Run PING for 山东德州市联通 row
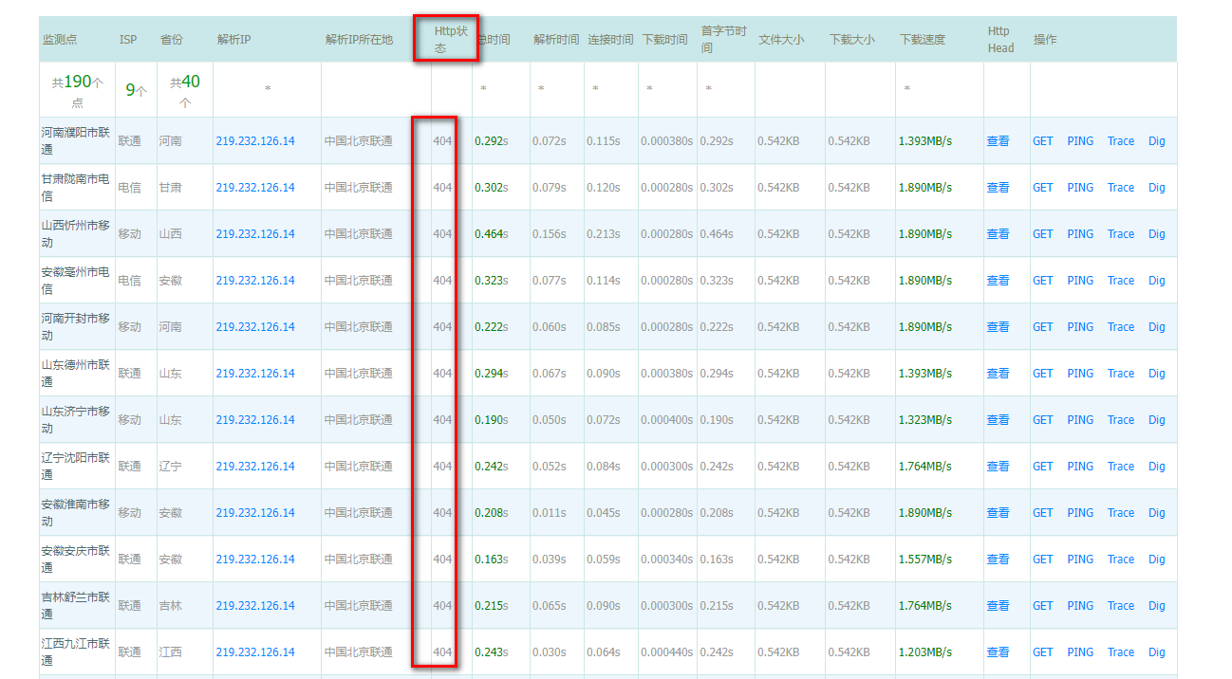Screen dimensions: 1232x679 point(1080,374)
